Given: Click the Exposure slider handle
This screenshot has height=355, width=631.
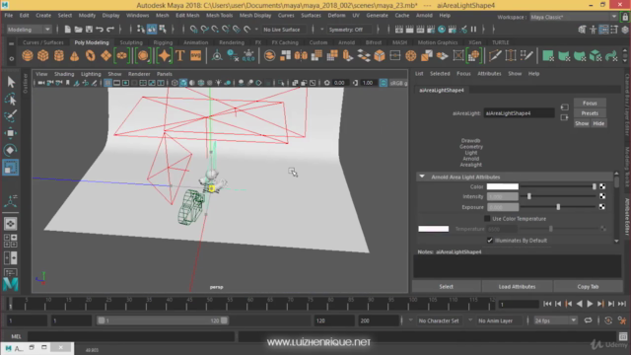Looking at the screenshot, I should [x=558, y=207].
